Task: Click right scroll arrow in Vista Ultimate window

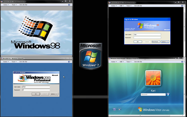Action: pos(183,116)
